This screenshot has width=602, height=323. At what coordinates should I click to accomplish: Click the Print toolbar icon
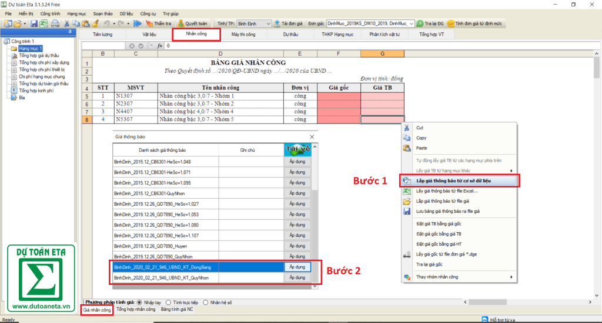[x=55, y=23]
